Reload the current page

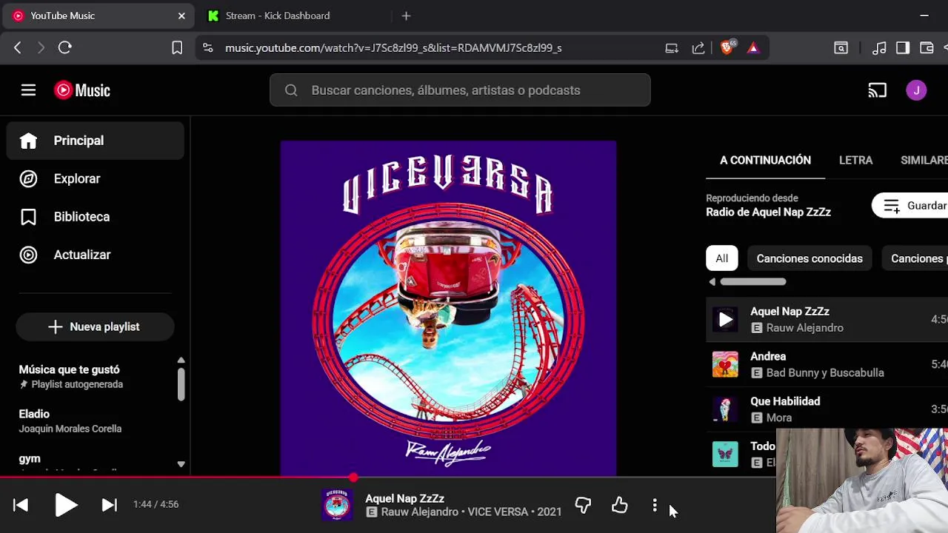click(x=65, y=47)
